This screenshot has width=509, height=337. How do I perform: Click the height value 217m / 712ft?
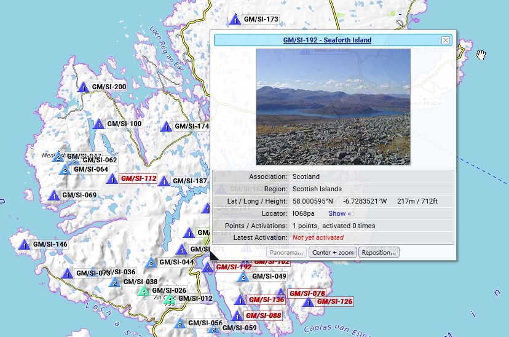(417, 201)
